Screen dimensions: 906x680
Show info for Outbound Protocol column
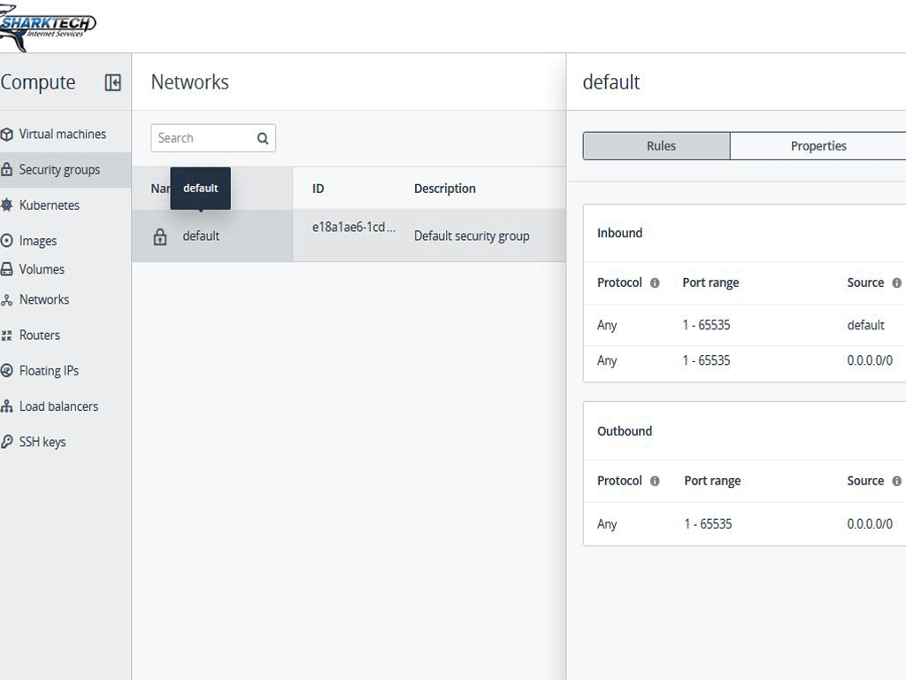(655, 482)
